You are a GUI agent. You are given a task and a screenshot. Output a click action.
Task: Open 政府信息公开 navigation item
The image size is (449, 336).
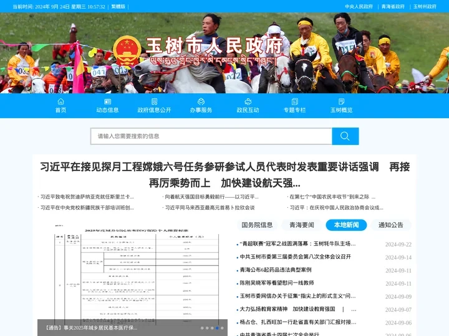point(155,110)
